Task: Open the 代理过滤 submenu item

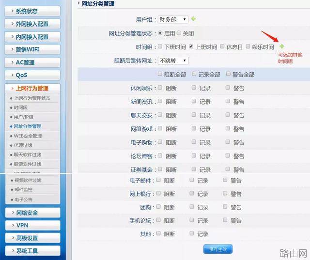Action: (23, 145)
